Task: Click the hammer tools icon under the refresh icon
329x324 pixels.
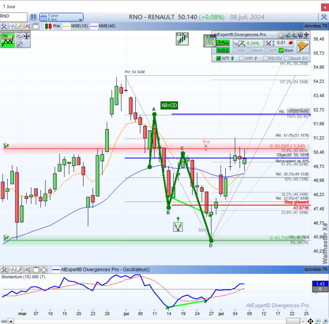Action: tap(19, 44)
